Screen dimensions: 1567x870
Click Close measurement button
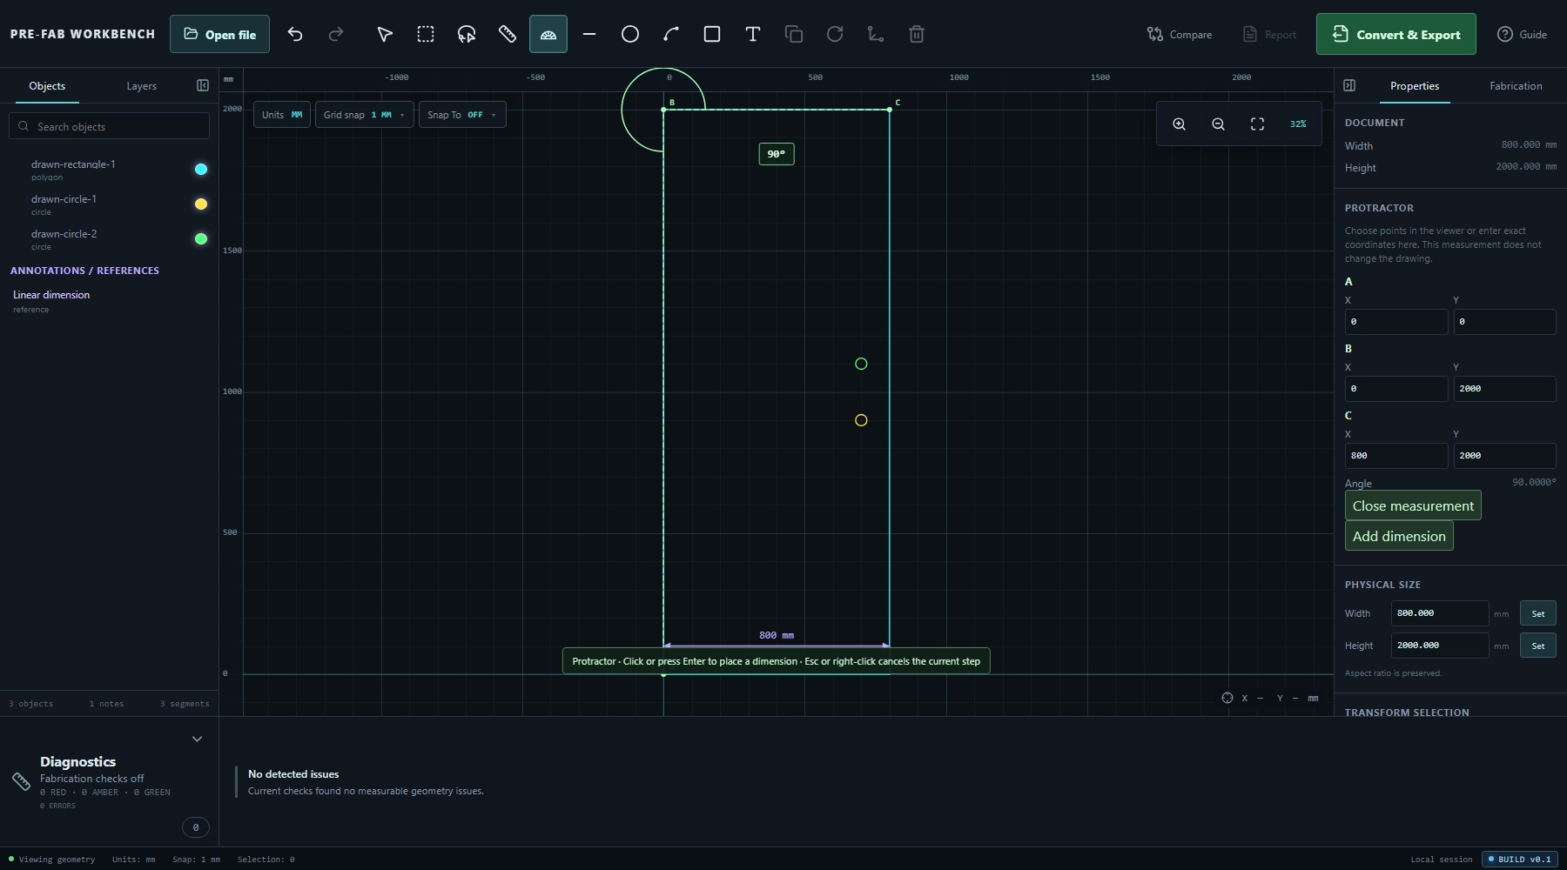tap(1413, 505)
